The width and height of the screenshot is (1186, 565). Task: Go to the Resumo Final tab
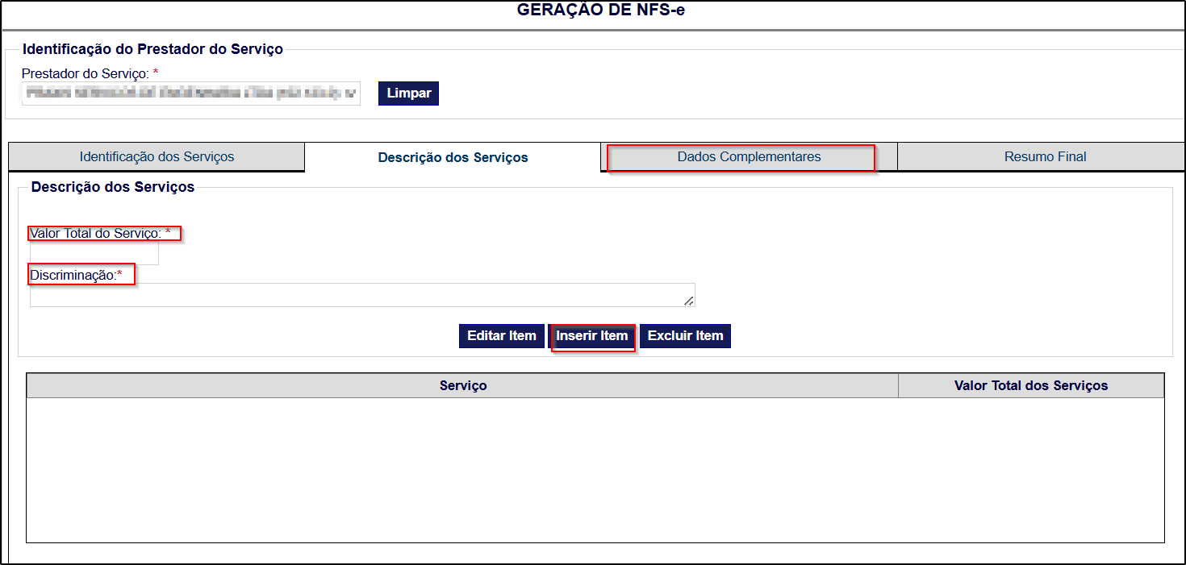click(x=1045, y=156)
